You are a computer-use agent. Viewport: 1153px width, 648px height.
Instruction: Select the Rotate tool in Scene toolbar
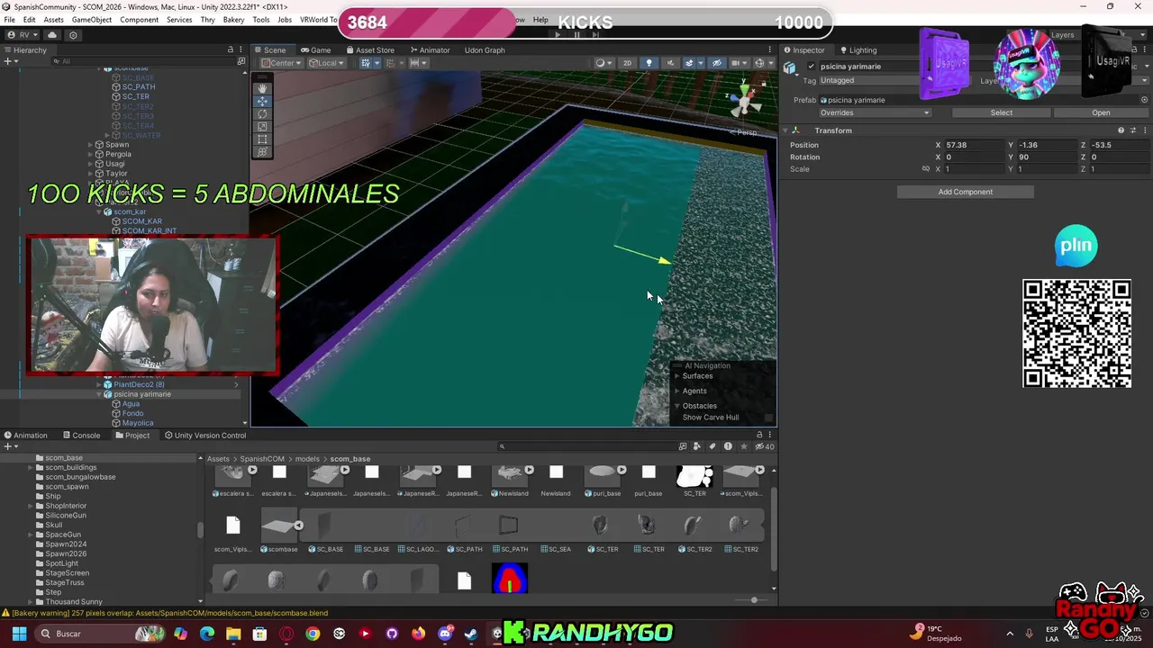tap(262, 113)
